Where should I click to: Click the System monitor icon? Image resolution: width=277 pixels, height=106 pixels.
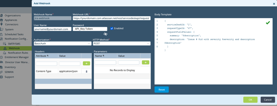[x=2, y=29]
